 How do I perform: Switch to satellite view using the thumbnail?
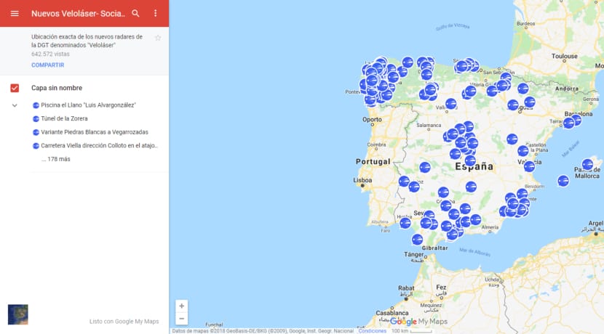tap(17, 314)
